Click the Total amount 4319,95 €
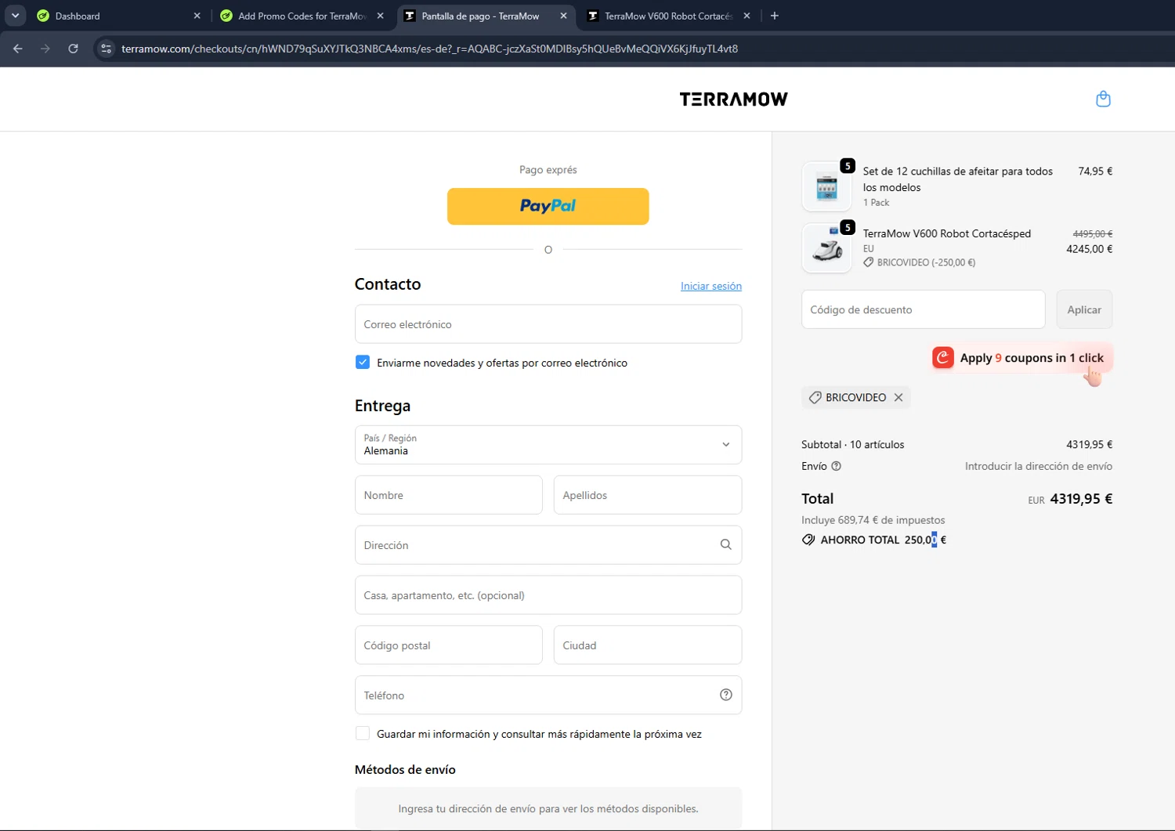 [1081, 499]
